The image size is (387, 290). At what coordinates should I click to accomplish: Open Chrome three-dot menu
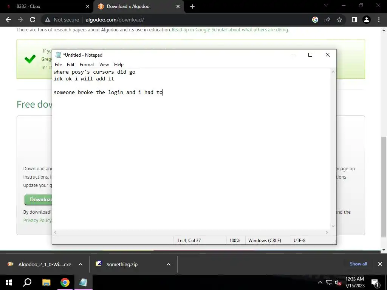[379, 20]
